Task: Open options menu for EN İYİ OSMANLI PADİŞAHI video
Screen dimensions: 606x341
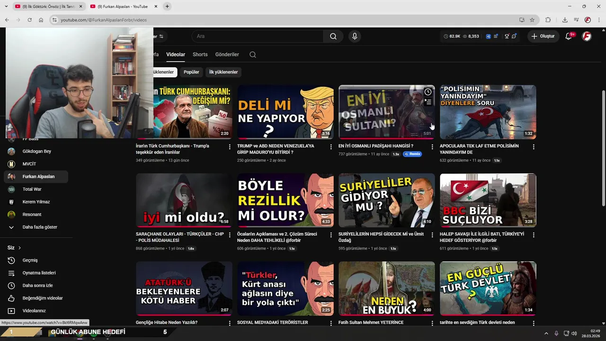Action: coord(432,147)
